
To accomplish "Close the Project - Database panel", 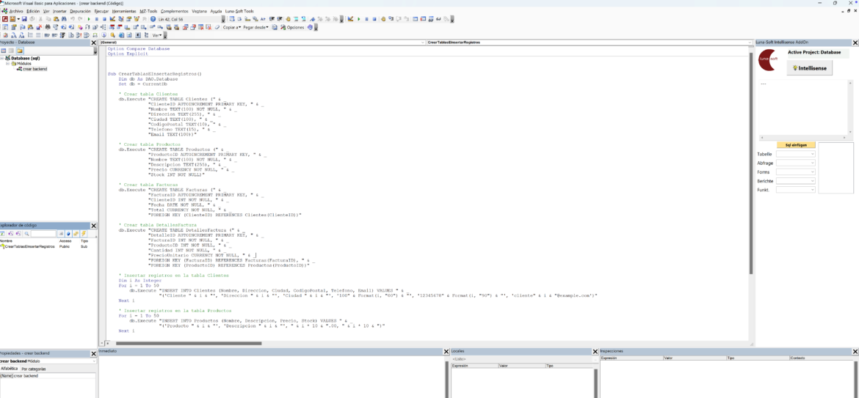I will [x=93, y=43].
